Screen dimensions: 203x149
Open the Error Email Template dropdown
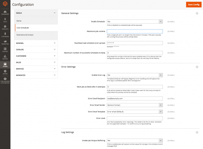[135, 112]
